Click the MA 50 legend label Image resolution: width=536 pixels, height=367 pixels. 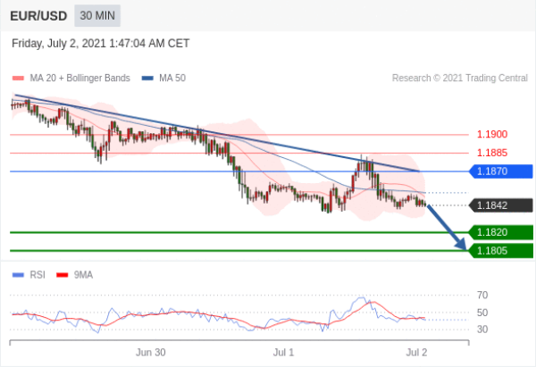coord(172,79)
